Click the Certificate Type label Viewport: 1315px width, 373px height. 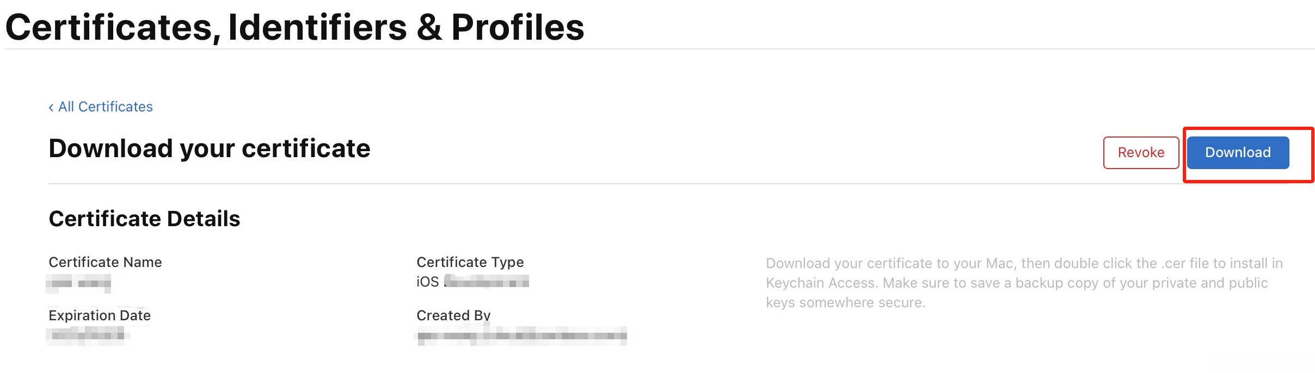coord(470,262)
